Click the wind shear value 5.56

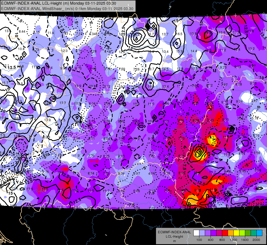[257, 153]
